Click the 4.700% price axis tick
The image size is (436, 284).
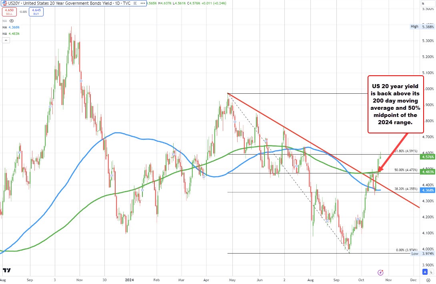[x=428, y=137]
